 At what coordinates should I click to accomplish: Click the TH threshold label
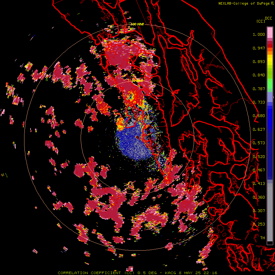tap(262, 238)
